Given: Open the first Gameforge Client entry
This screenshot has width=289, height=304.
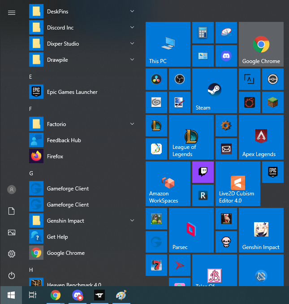Looking at the screenshot, I should point(82,189).
